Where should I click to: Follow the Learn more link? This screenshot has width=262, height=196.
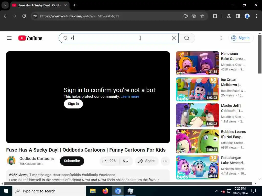tap(130, 96)
